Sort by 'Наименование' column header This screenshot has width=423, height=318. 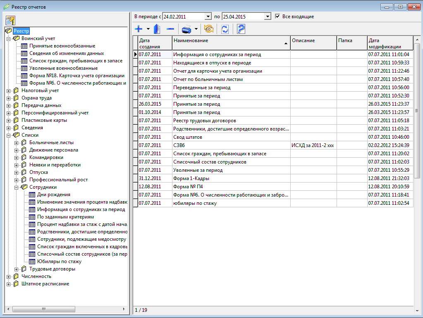tap(231, 43)
